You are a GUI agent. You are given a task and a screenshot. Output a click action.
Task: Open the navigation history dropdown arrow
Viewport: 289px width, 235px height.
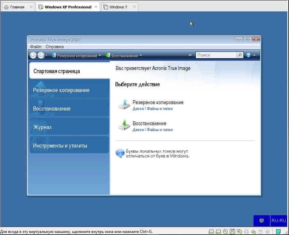[46, 55]
